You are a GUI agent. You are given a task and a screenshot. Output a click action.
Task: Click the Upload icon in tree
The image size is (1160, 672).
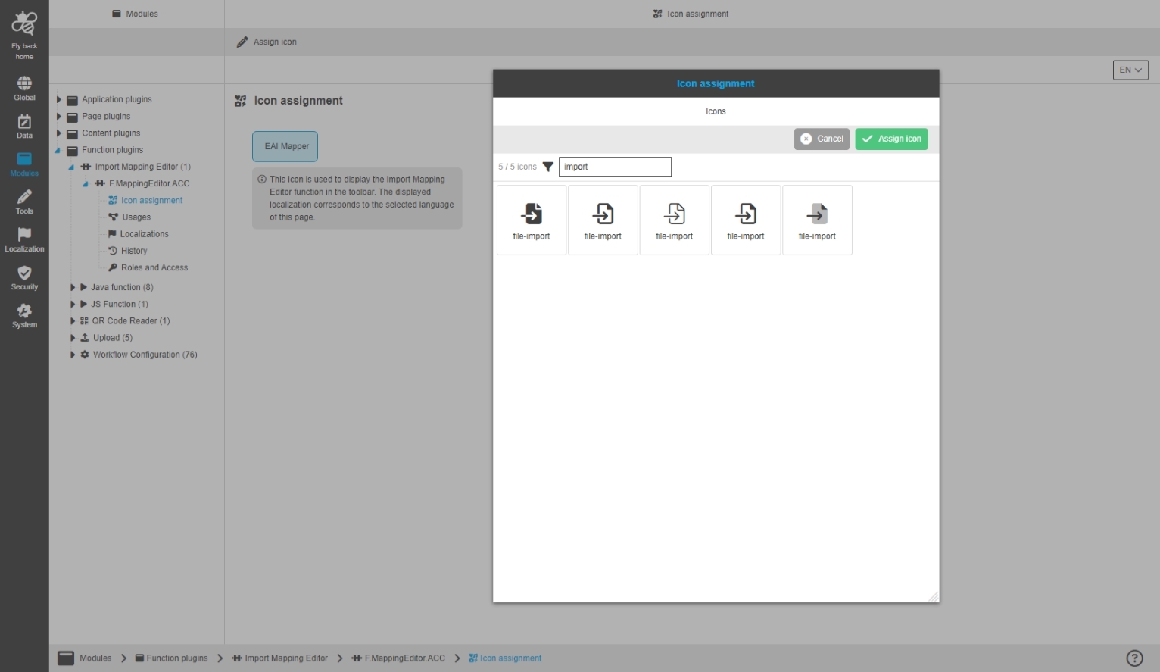pyautogui.click(x=85, y=338)
